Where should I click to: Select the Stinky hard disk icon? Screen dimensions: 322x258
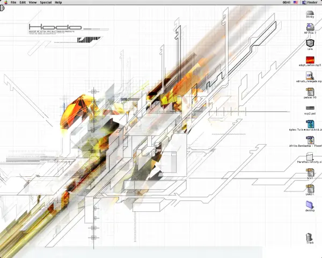[310, 13]
